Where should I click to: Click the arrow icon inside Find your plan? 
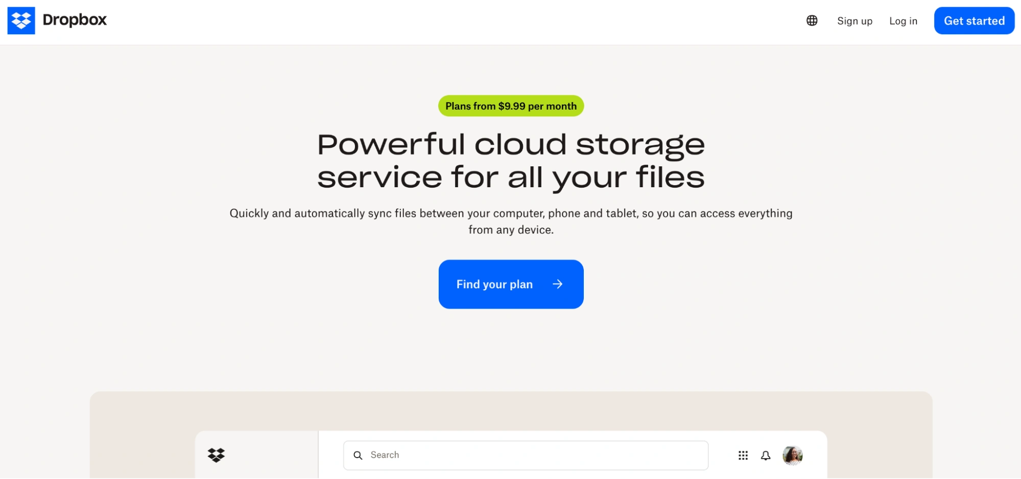(x=558, y=284)
